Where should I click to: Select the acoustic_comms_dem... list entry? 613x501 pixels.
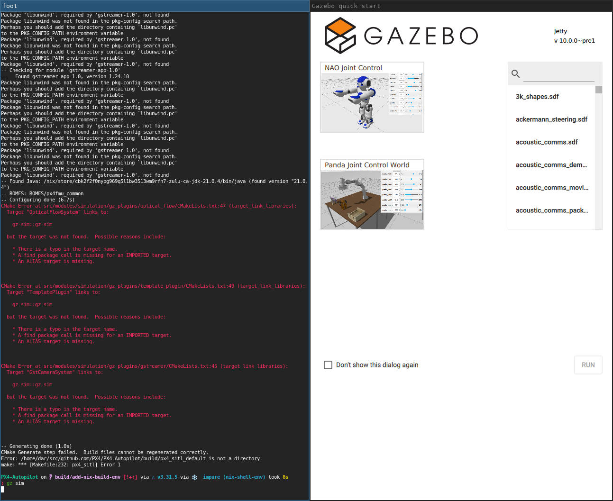click(x=551, y=165)
